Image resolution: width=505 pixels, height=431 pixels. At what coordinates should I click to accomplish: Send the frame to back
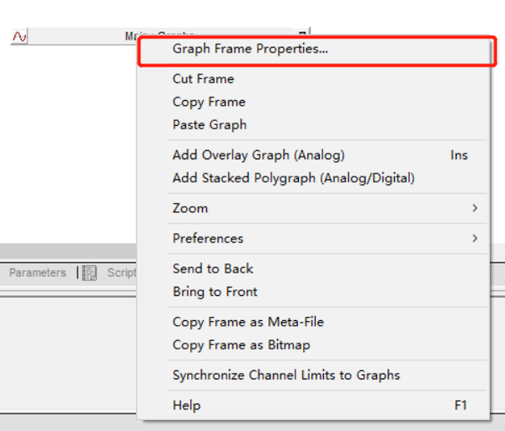[x=213, y=268]
